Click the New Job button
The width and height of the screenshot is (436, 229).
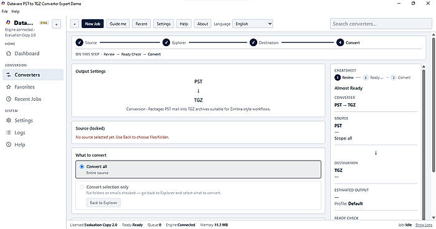pos(93,24)
